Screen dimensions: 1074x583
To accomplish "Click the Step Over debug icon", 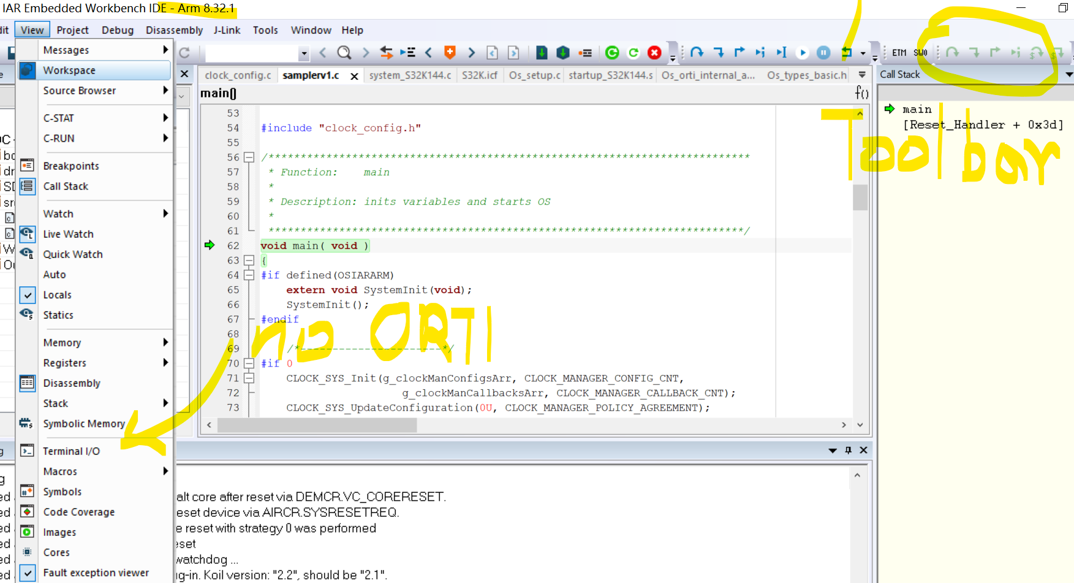I will pos(697,53).
